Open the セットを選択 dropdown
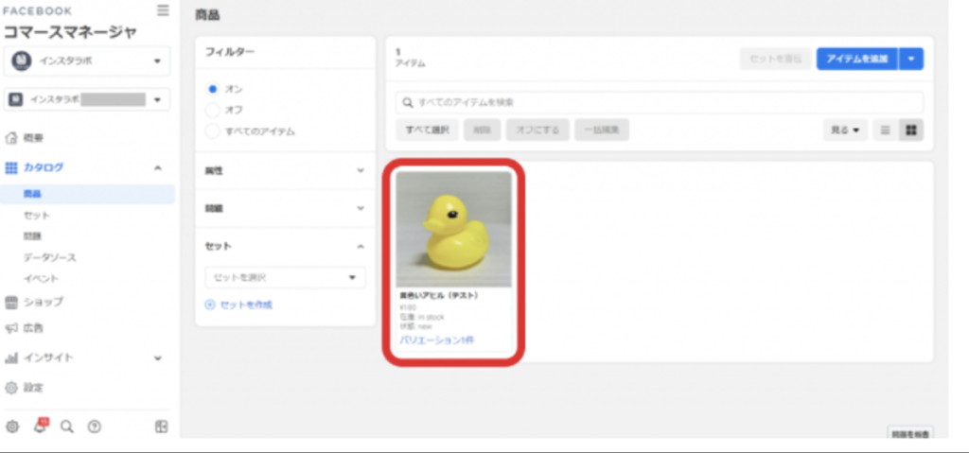969x453 pixels. pos(285,277)
